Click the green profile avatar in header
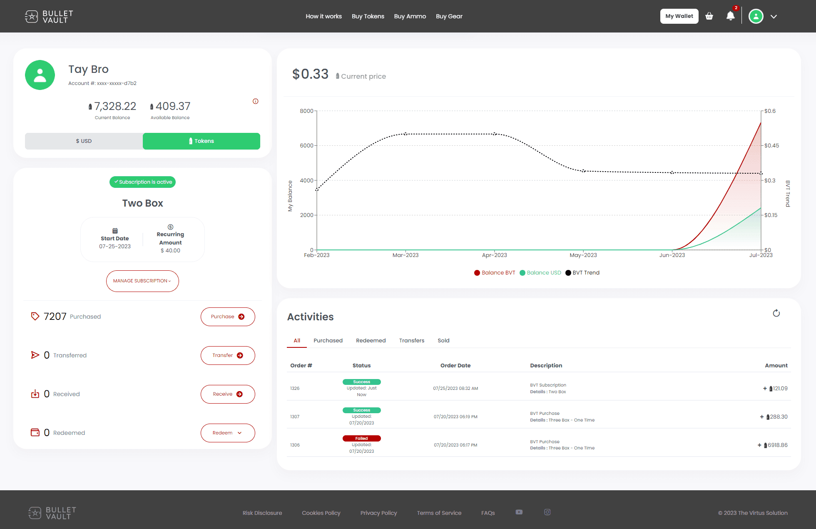Viewport: 816px width, 529px height. [756, 16]
